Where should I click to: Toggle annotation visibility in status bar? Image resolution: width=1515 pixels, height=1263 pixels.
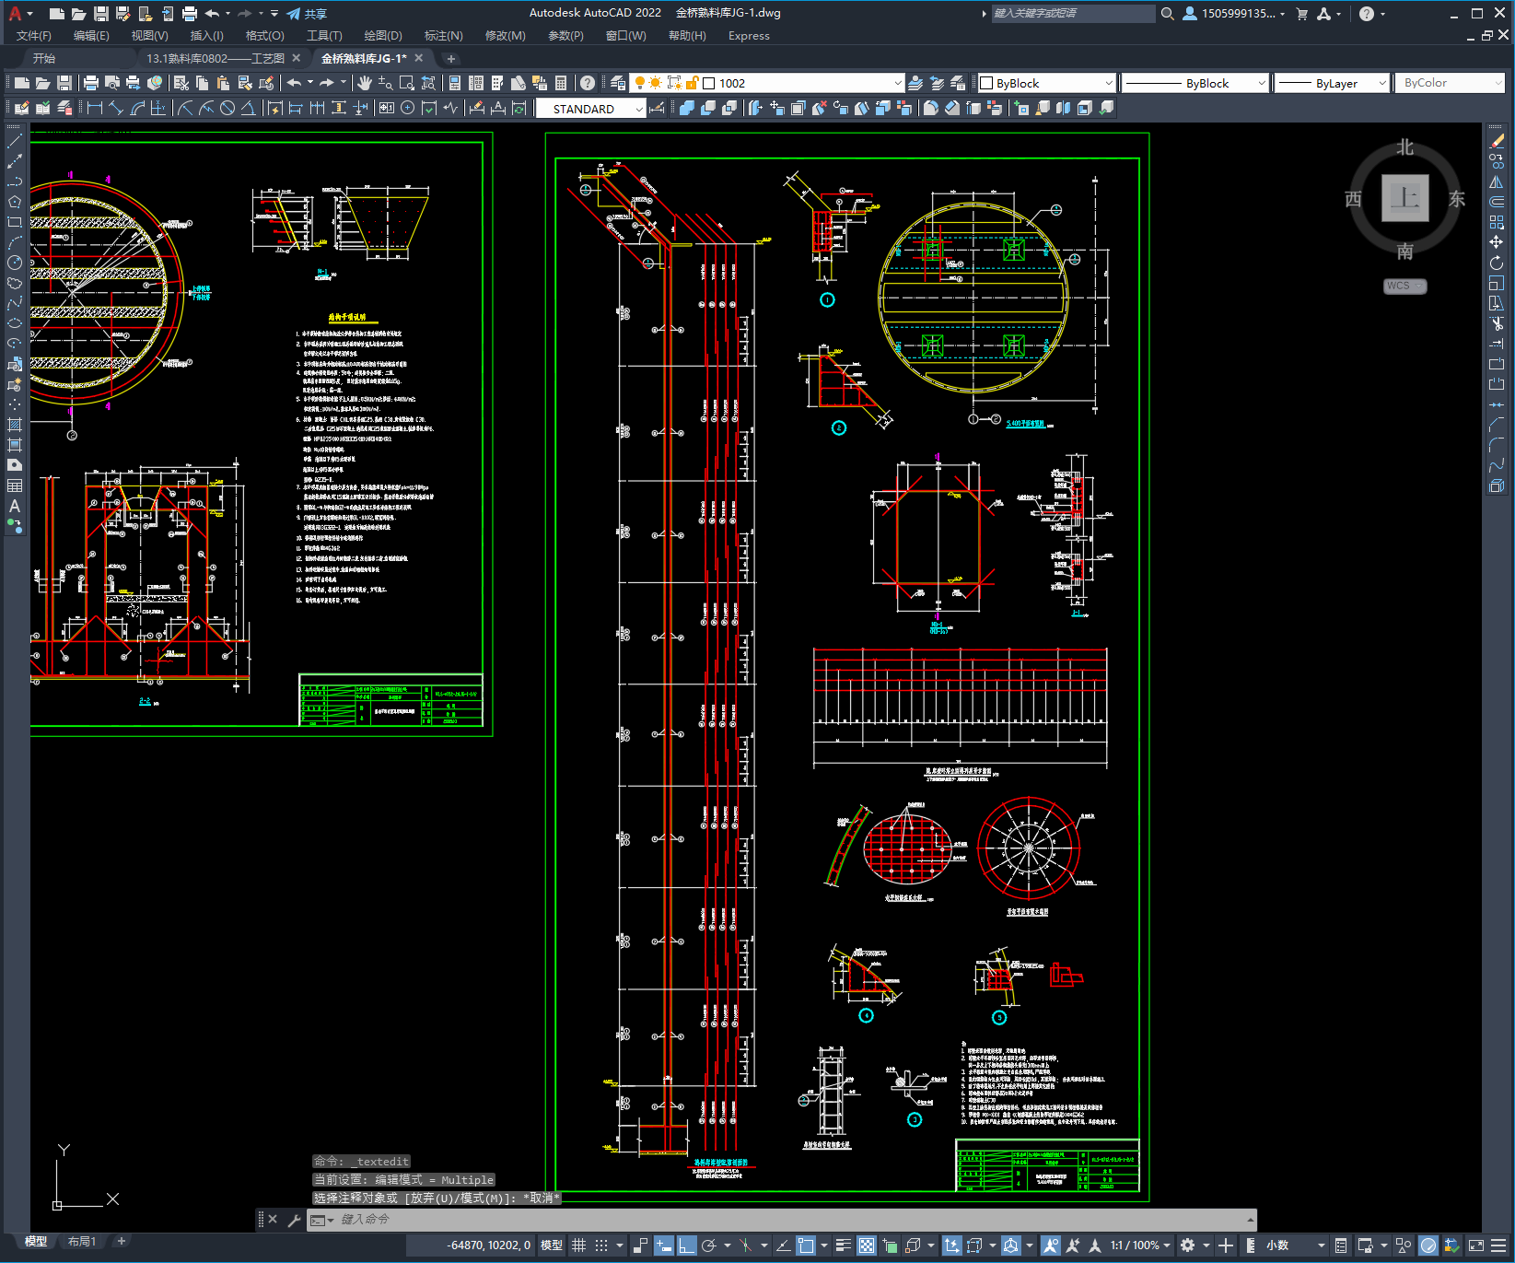click(1050, 1245)
